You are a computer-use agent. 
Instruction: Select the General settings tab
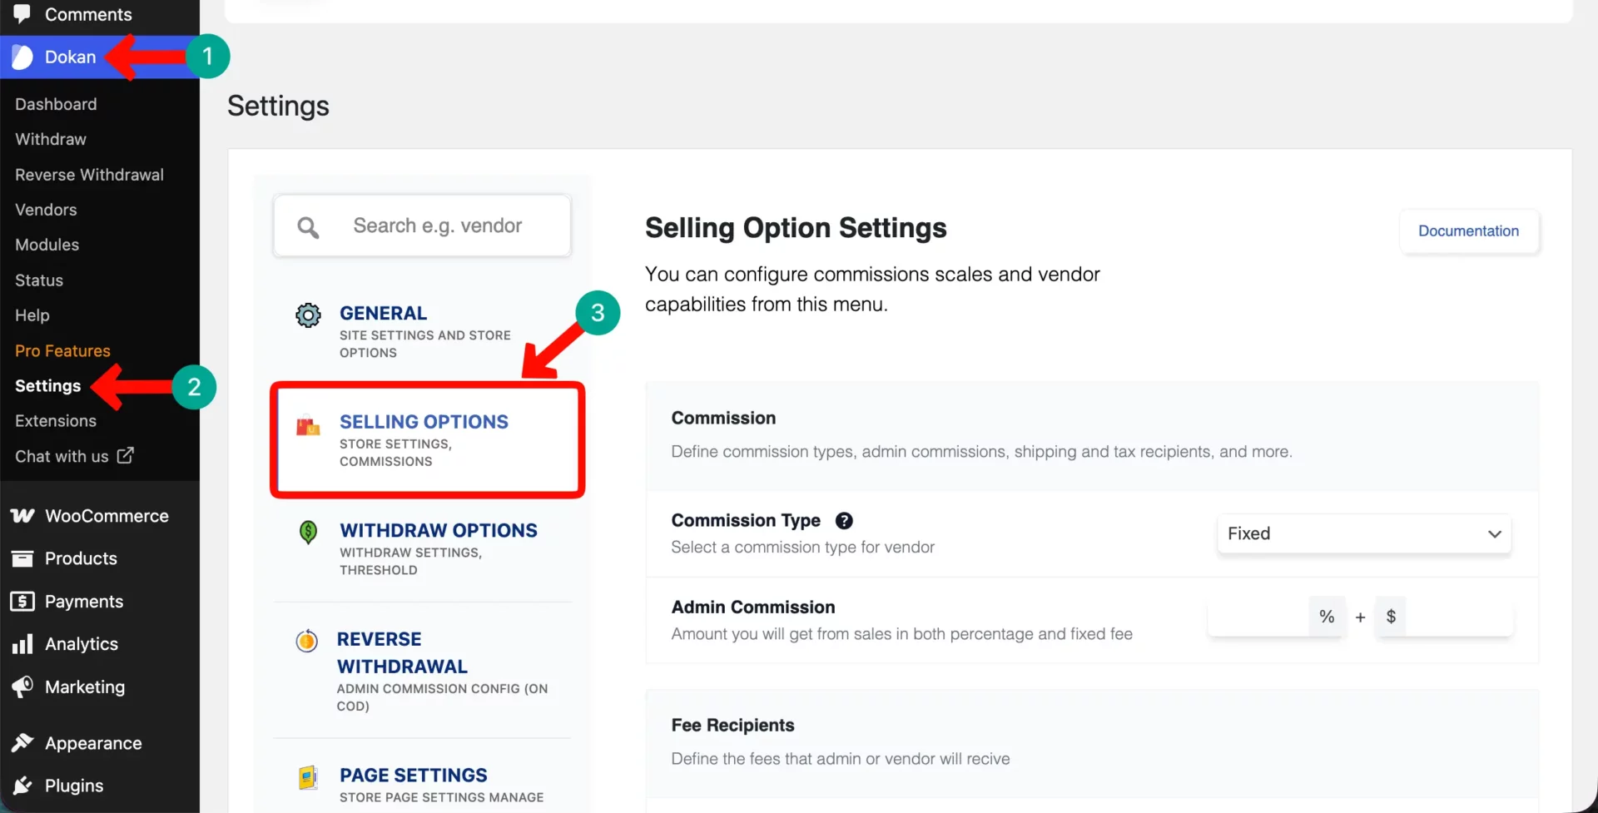(423, 331)
